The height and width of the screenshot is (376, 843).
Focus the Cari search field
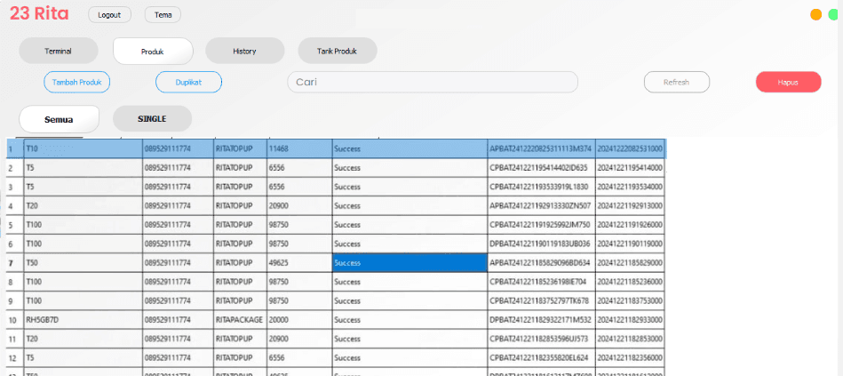click(432, 82)
